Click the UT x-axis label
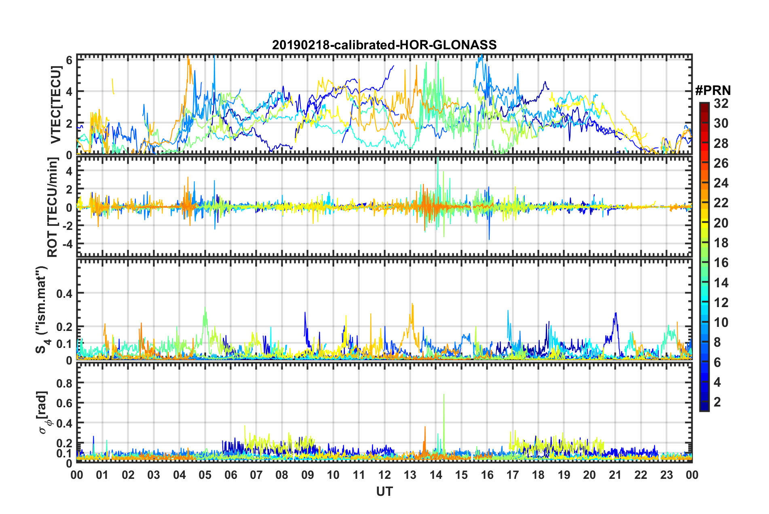The height and width of the screenshot is (514, 769). [x=384, y=491]
